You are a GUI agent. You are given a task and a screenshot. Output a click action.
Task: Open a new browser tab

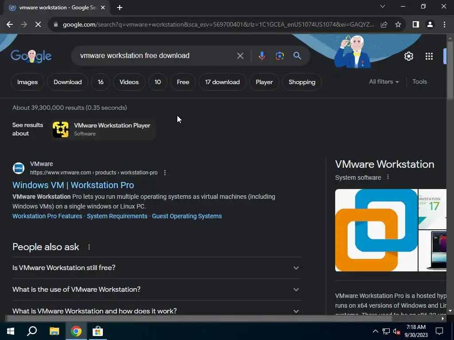pyautogui.click(x=120, y=8)
